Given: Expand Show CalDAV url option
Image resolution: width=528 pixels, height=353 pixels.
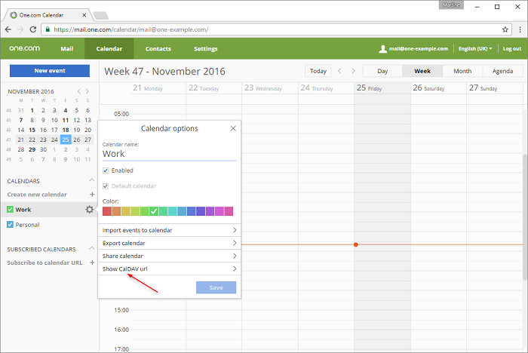Looking at the screenshot, I should [x=169, y=269].
